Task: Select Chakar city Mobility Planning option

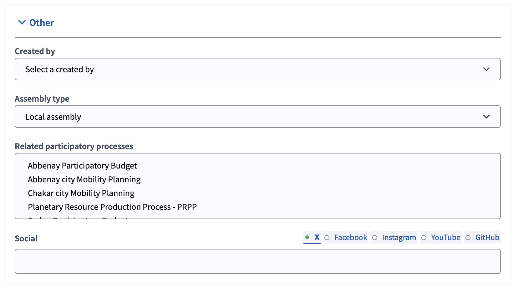Action: coord(81,193)
